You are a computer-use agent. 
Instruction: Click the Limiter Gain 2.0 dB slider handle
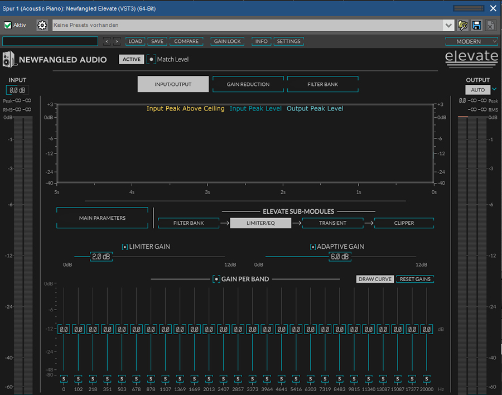[101, 257]
